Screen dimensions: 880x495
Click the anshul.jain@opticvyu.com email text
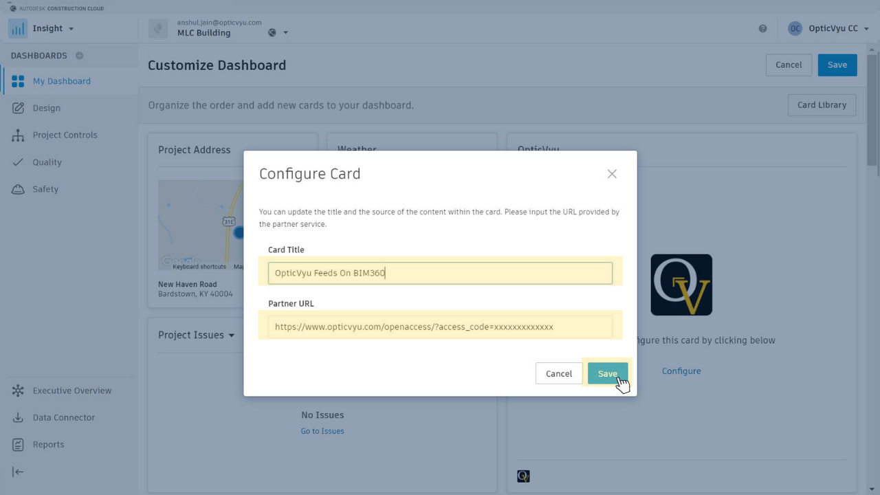pyautogui.click(x=219, y=23)
